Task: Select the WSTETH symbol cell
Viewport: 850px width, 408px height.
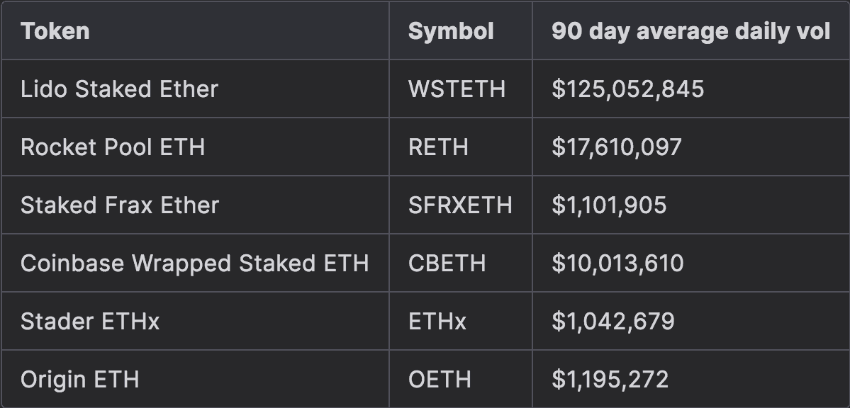Action: (x=457, y=89)
